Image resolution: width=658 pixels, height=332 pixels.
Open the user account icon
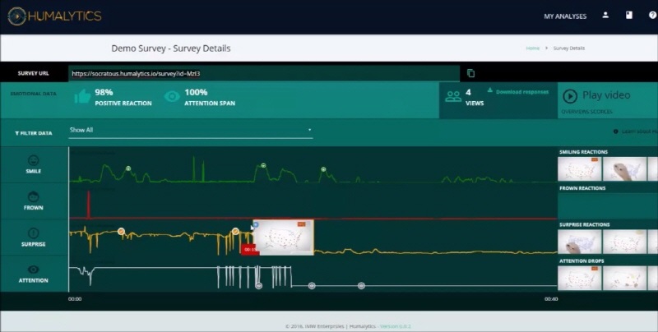605,15
